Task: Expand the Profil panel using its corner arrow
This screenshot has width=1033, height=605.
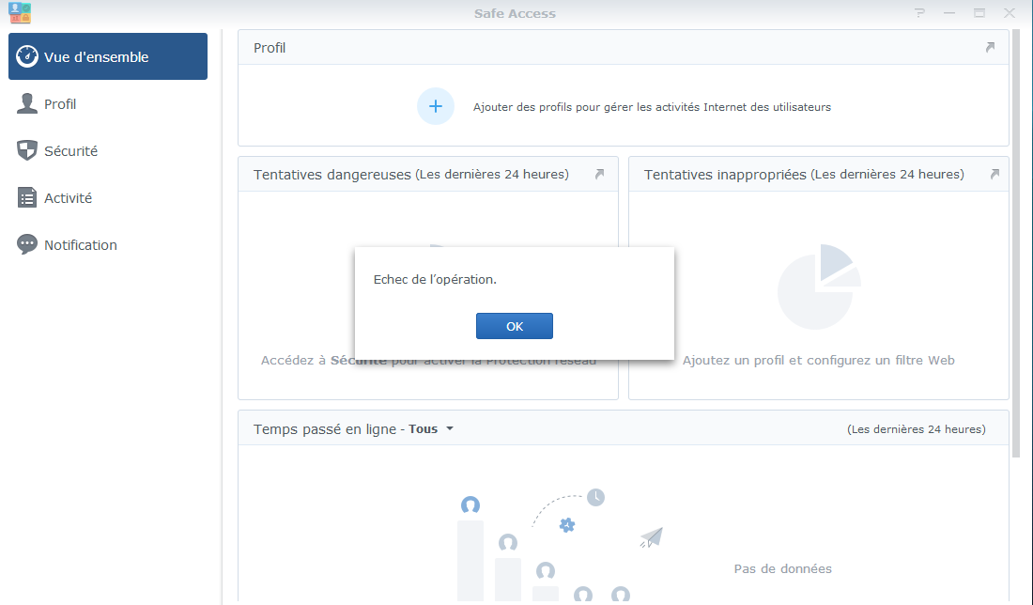Action: point(990,47)
